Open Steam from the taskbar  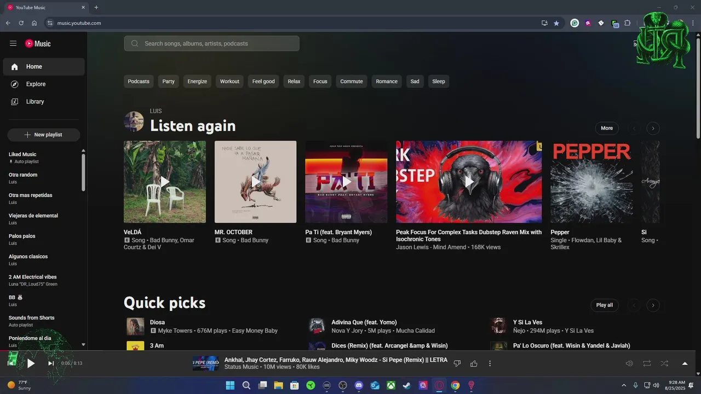407,385
